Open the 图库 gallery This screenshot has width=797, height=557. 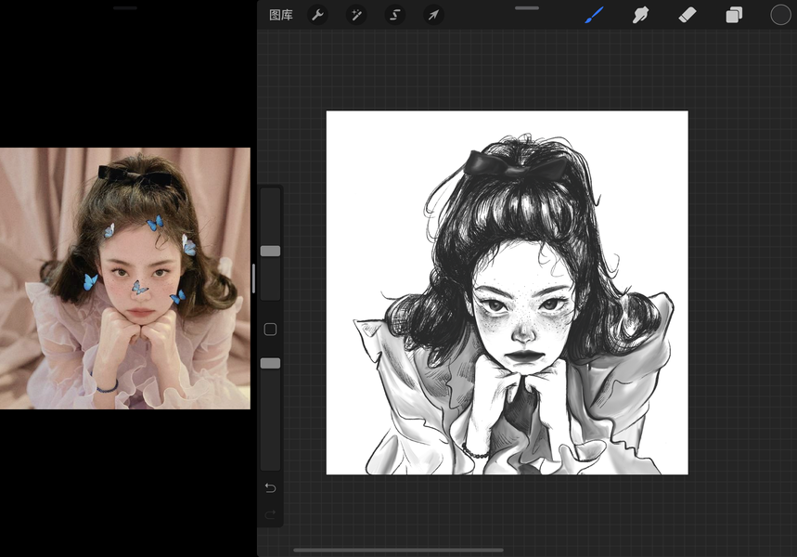pos(280,15)
